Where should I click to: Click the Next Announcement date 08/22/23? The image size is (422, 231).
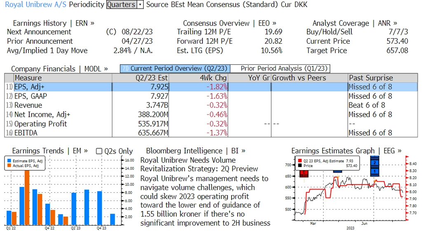click(x=137, y=32)
